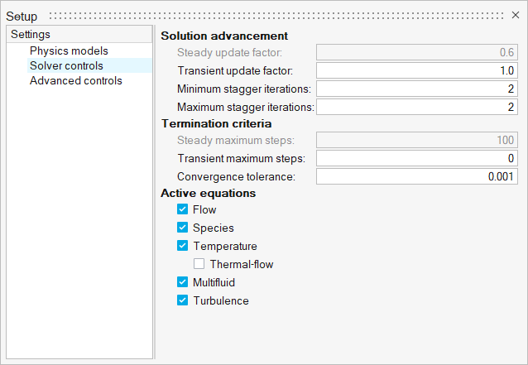
Task: Click the disabled Steady maximum steps field
Action: [418, 140]
